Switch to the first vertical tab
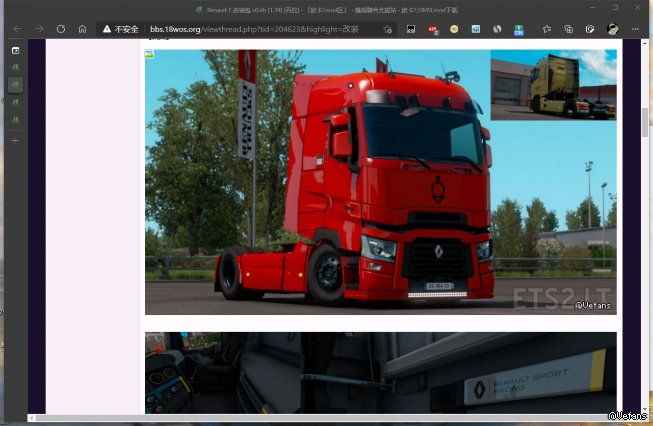The height and width of the screenshot is (426, 653). click(15, 67)
